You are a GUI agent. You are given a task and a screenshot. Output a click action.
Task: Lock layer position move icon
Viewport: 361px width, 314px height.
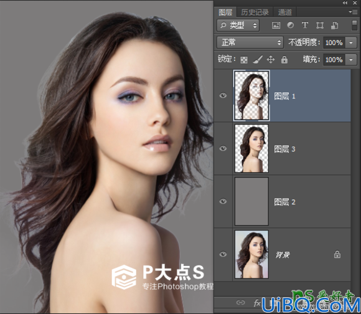coord(271,60)
